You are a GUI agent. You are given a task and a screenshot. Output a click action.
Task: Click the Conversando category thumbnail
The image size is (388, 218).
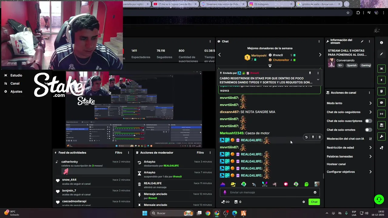coord(332,63)
